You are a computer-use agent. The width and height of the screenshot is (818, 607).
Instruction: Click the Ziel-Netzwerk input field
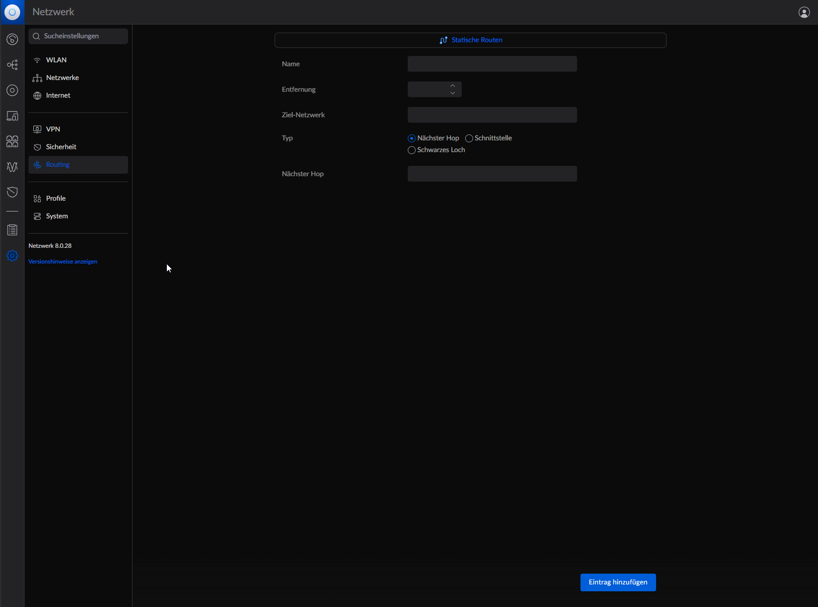click(x=492, y=115)
